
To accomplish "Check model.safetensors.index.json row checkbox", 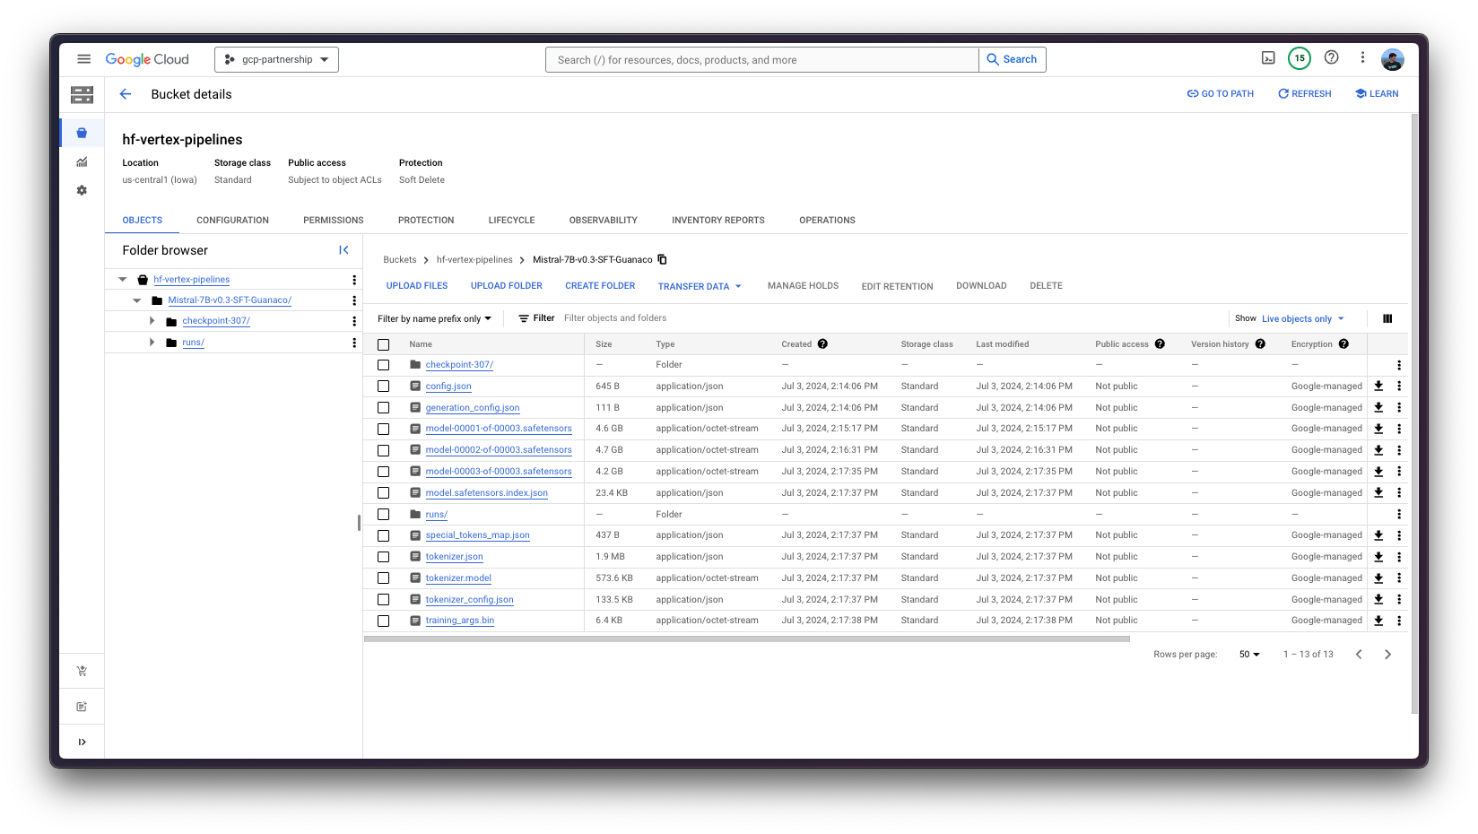I will 384,493.
